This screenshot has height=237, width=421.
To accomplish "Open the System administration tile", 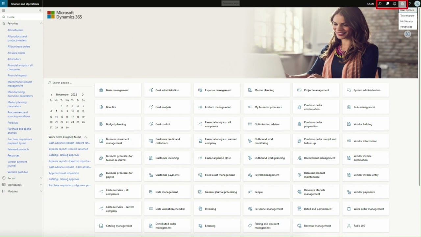I will 366,90.
